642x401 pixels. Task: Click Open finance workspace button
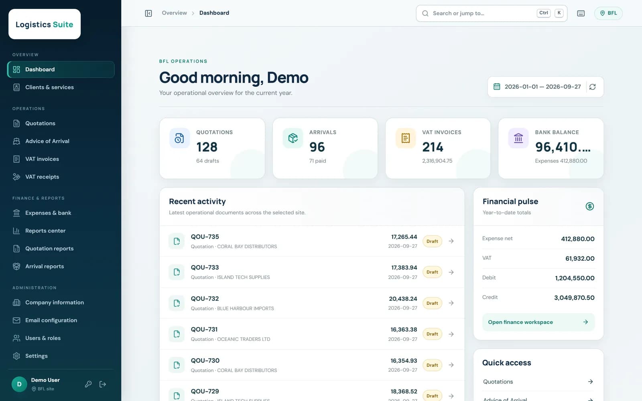538,322
